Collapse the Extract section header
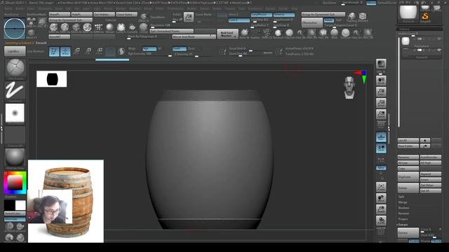Screen dimensions: 449x252 [x=403, y=225]
